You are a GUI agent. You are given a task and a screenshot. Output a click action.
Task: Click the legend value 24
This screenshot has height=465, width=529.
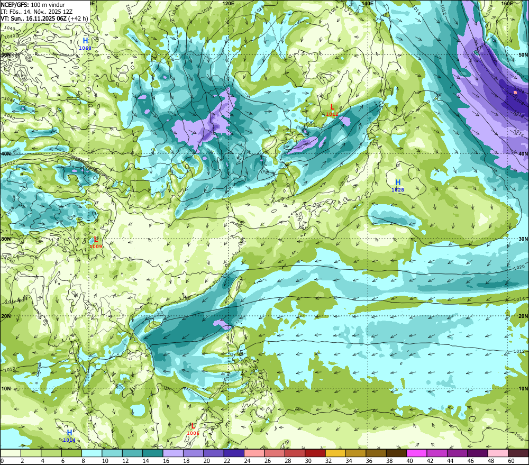click(x=247, y=461)
